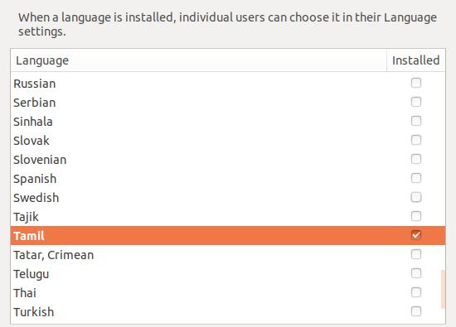Sort by the Language column header

[x=199, y=60]
